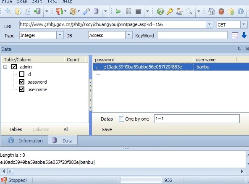Open dropdown arrow after database icon
The height and width of the screenshot is (184, 249).
105,11
